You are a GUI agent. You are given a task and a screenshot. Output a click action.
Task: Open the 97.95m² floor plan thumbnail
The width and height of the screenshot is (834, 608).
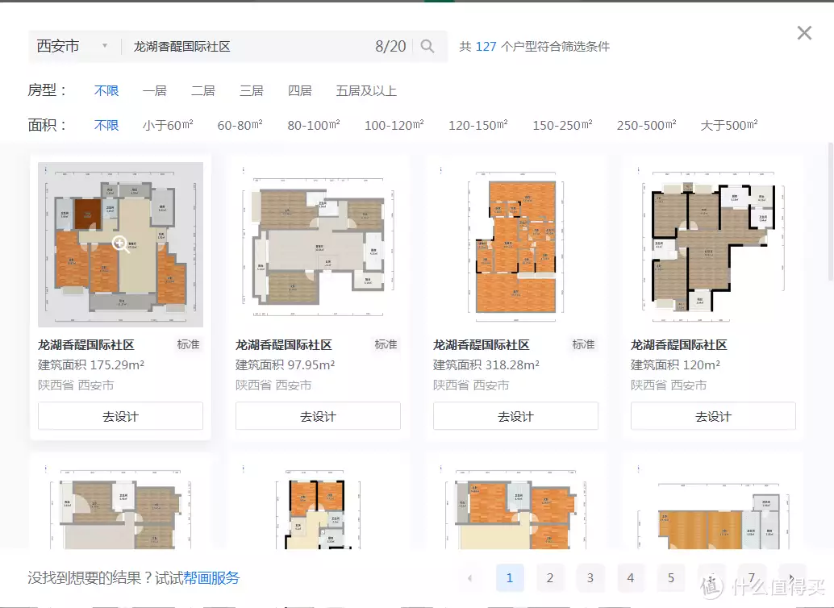coord(318,244)
